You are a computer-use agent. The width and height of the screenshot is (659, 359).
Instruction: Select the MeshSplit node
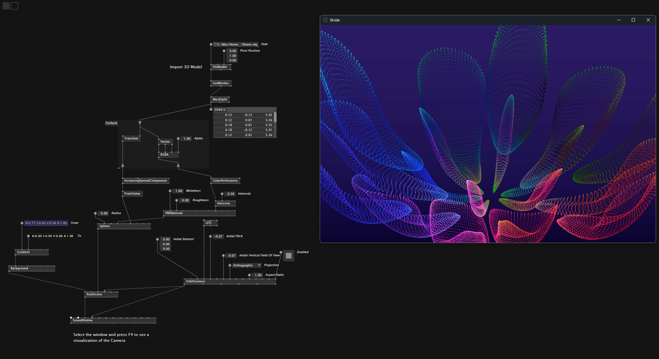coord(220,99)
